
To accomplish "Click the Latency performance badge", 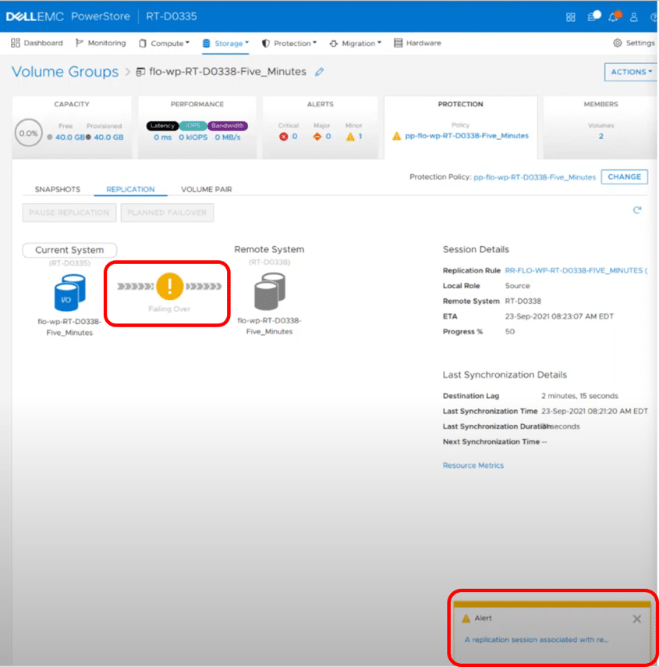I will (x=162, y=126).
